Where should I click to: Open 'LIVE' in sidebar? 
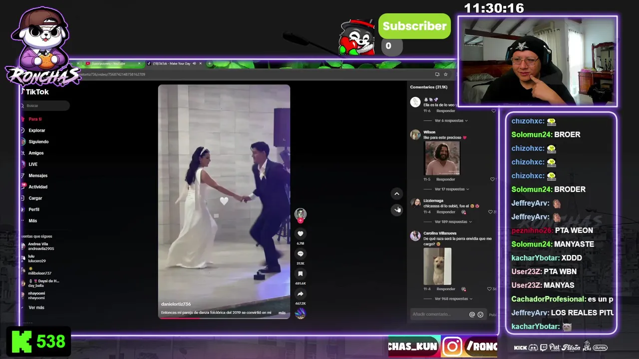tap(33, 164)
